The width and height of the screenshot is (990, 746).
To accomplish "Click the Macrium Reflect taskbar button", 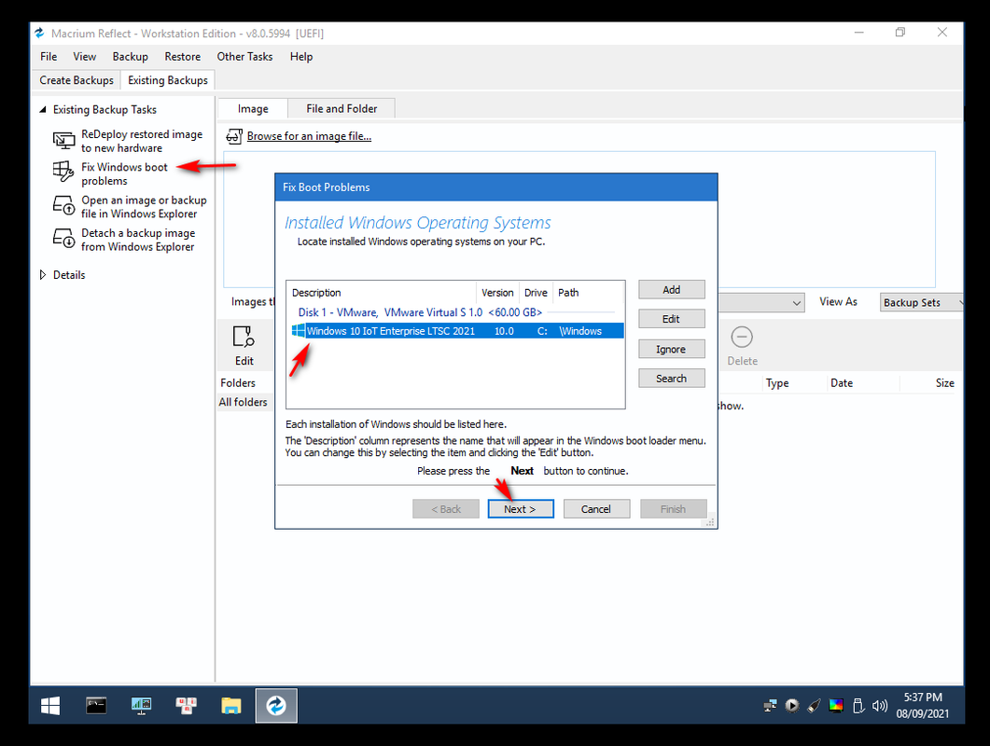I will pyautogui.click(x=276, y=706).
